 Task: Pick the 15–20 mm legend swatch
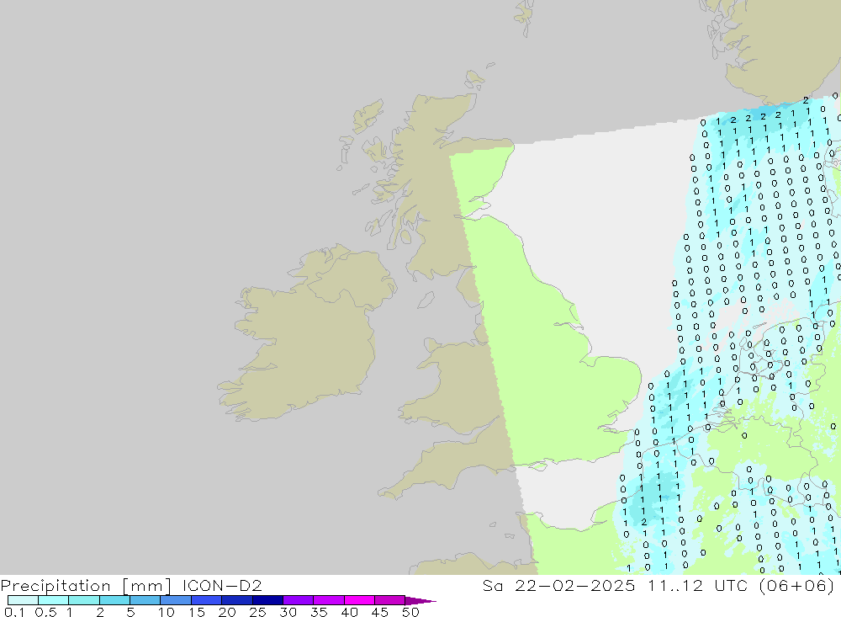tap(206, 600)
